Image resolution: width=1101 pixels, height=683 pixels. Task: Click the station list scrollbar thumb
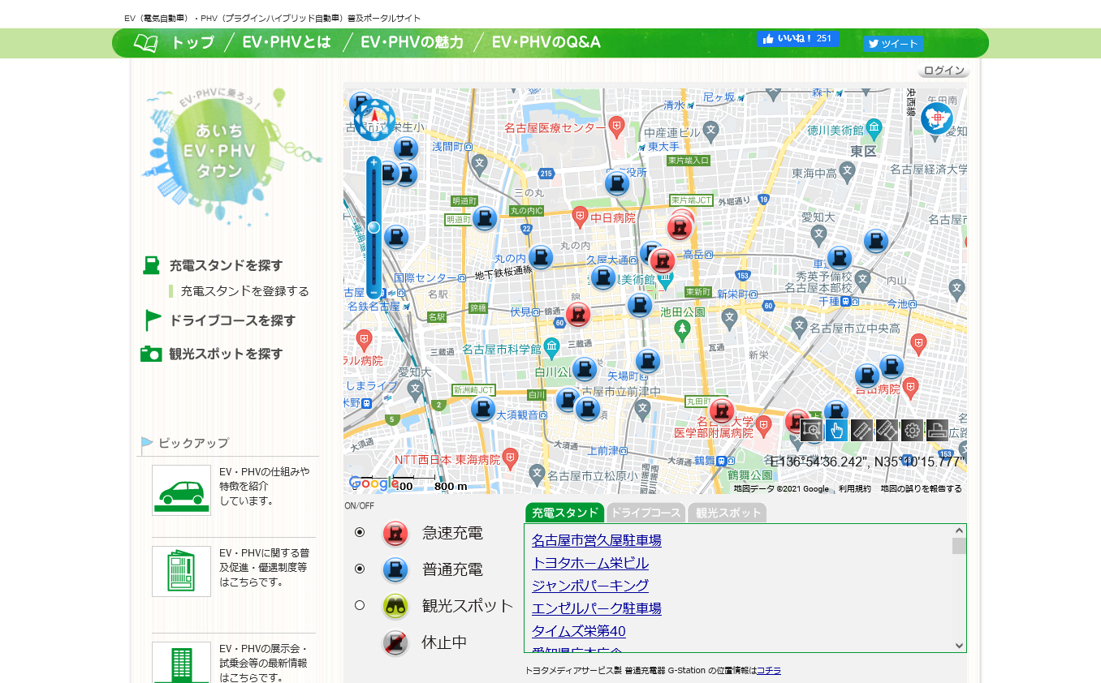coord(959,546)
